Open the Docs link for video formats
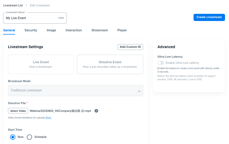 [48, 118]
